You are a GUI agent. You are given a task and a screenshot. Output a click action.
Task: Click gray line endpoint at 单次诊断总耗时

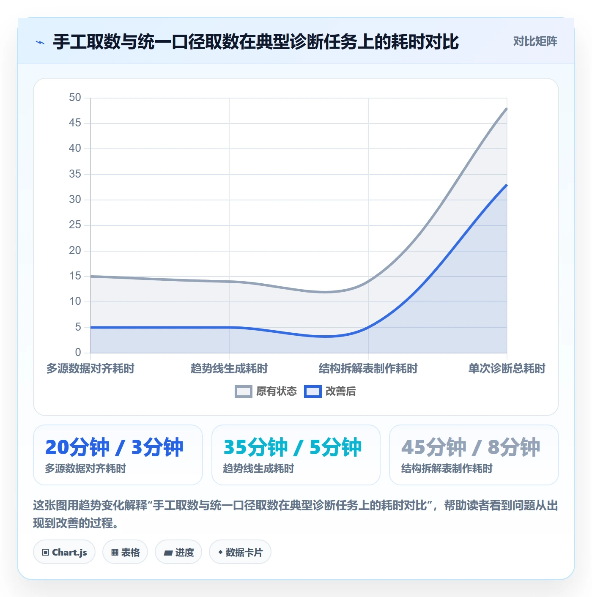(507, 108)
